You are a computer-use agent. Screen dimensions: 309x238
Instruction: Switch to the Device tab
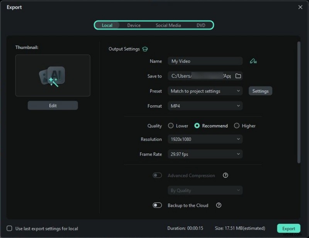(134, 25)
